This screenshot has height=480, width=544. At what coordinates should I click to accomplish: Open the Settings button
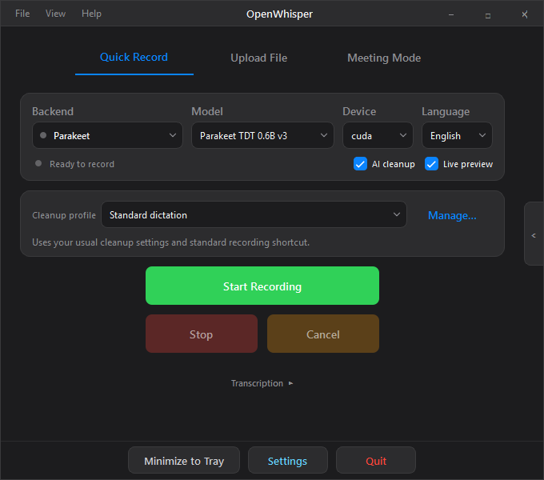tap(288, 461)
